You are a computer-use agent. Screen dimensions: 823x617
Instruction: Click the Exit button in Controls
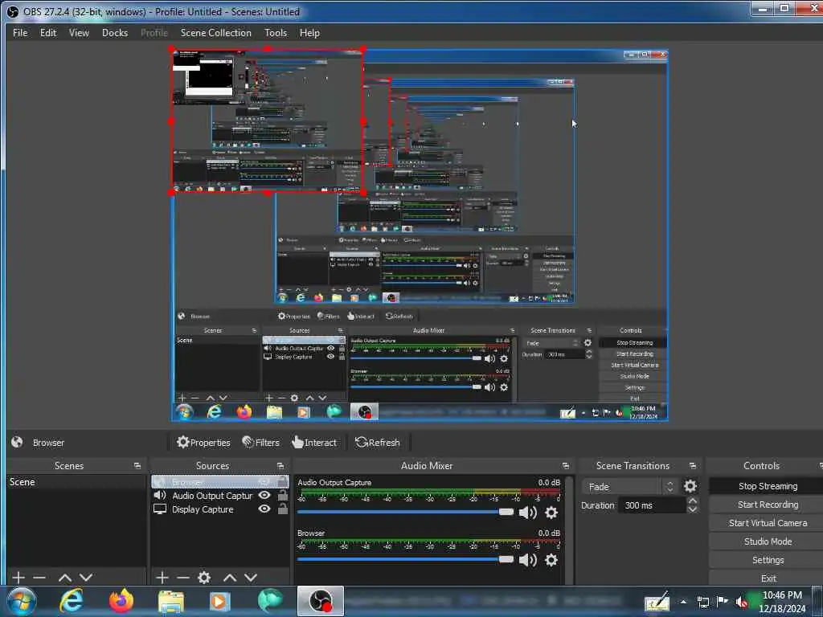coord(768,578)
